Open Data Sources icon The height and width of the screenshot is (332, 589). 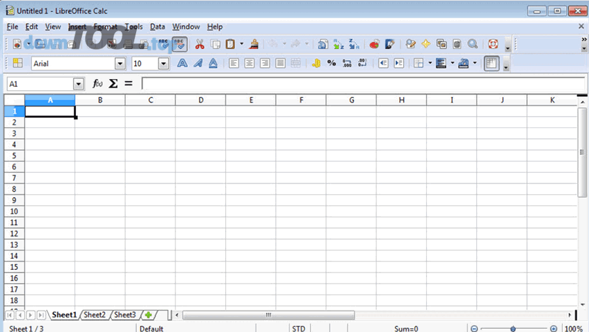(x=457, y=44)
